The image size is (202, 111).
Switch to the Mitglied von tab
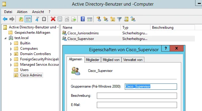click(111, 60)
